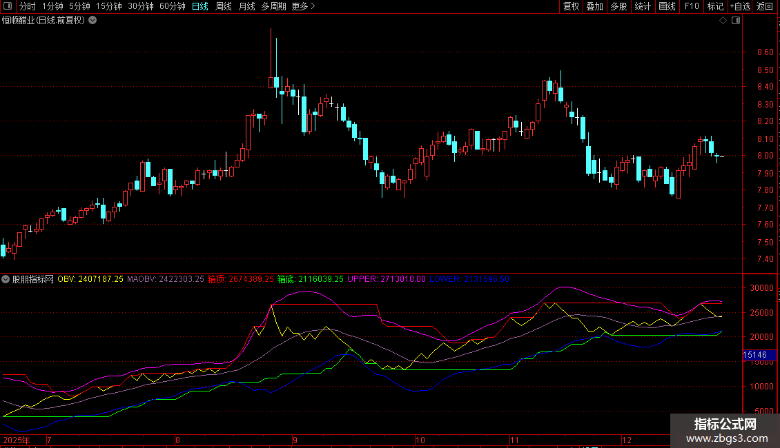Click the LOWER value label
The width and height of the screenshot is (780, 448).
coord(469,279)
